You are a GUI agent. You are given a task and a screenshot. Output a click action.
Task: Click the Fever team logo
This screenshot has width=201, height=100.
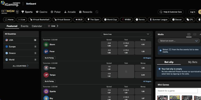[x=46, y=51]
